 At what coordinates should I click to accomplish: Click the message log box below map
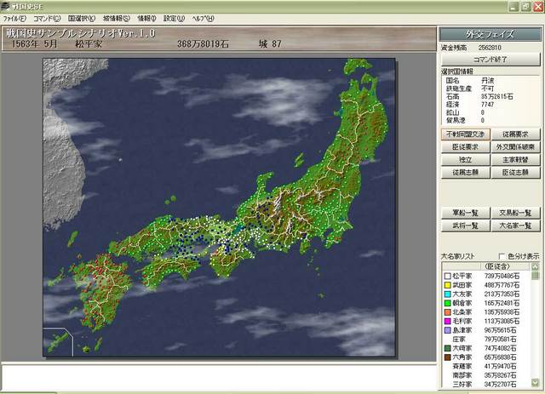point(219,375)
